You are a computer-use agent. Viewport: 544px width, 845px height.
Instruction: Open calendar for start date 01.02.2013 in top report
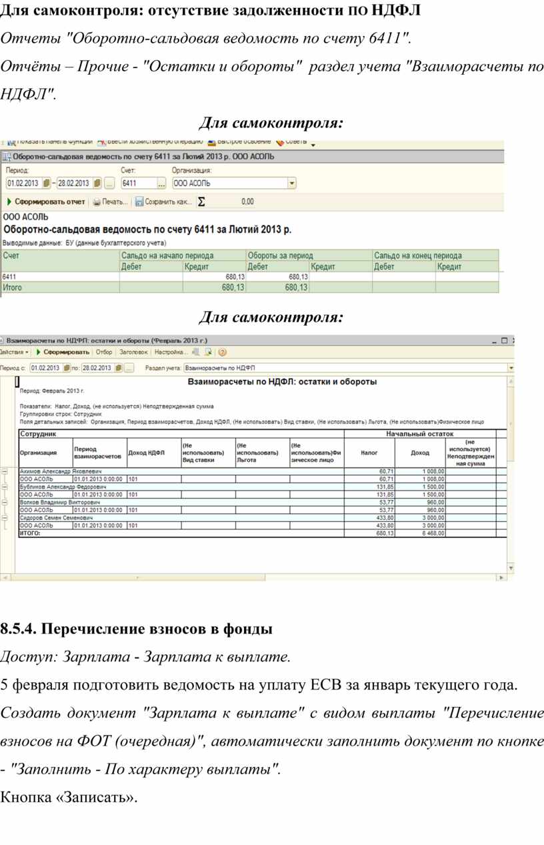point(46,183)
